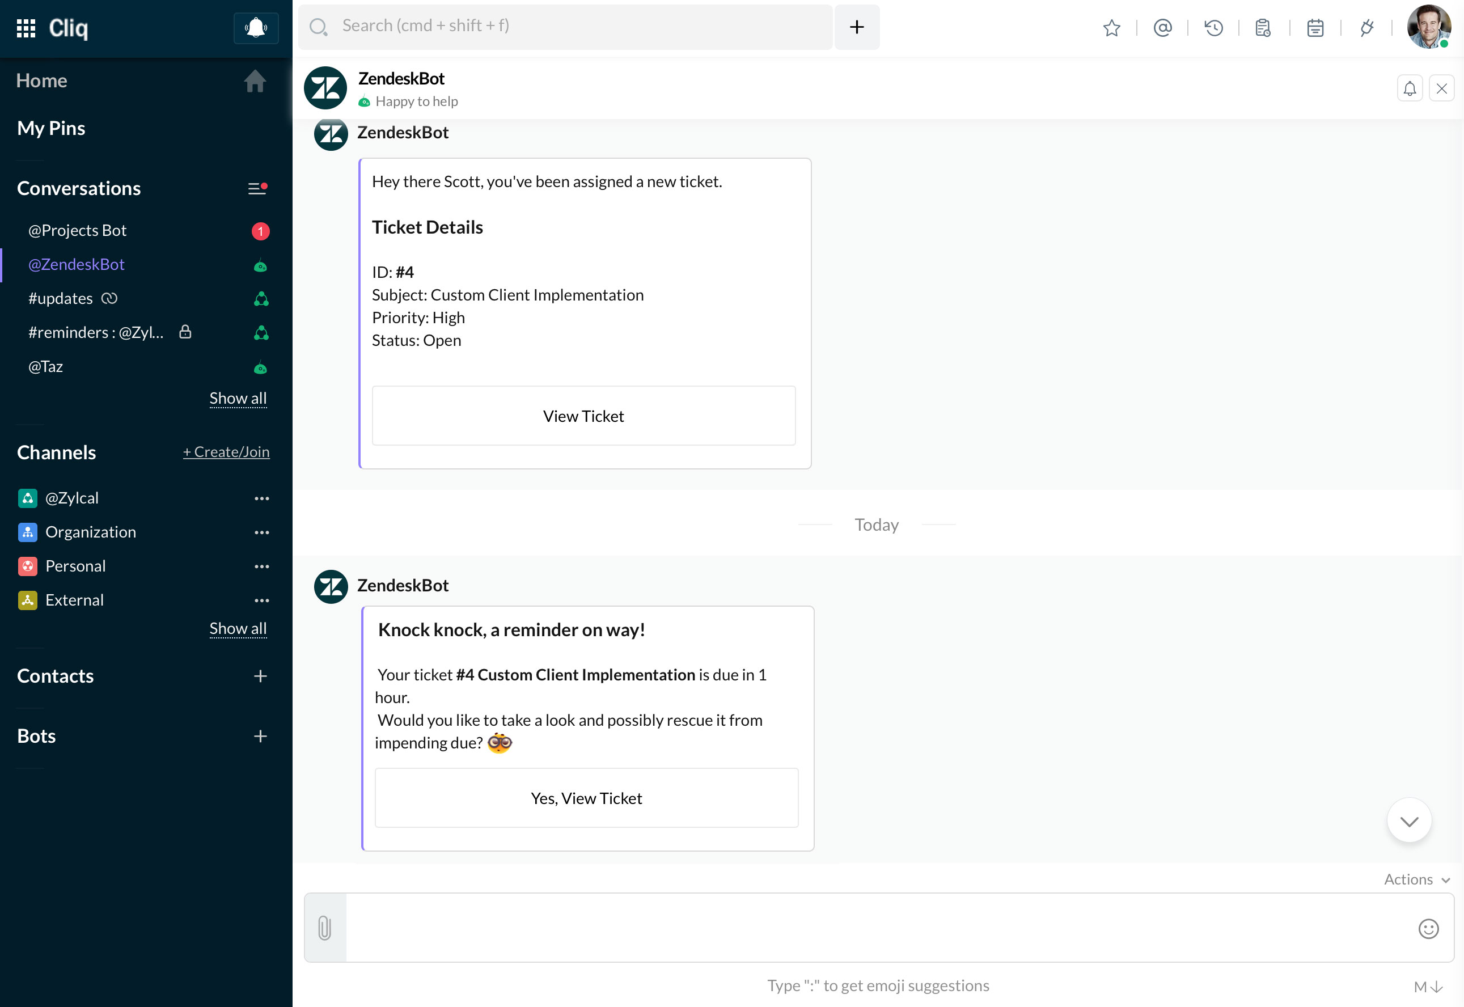Click the + Create/Join channels link
The width and height of the screenshot is (1464, 1007).
pyautogui.click(x=226, y=452)
